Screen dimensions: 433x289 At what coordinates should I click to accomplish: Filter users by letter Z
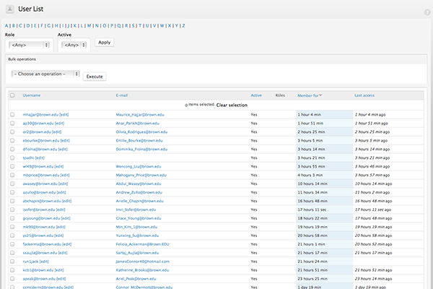[x=183, y=26]
